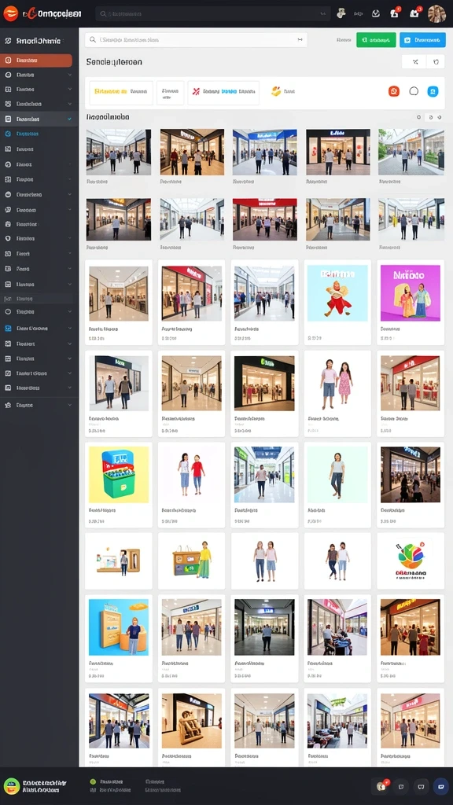This screenshot has height=805, width=453.
Task: Select the orange highlighted item in the sidebar
Action: tap(36, 61)
